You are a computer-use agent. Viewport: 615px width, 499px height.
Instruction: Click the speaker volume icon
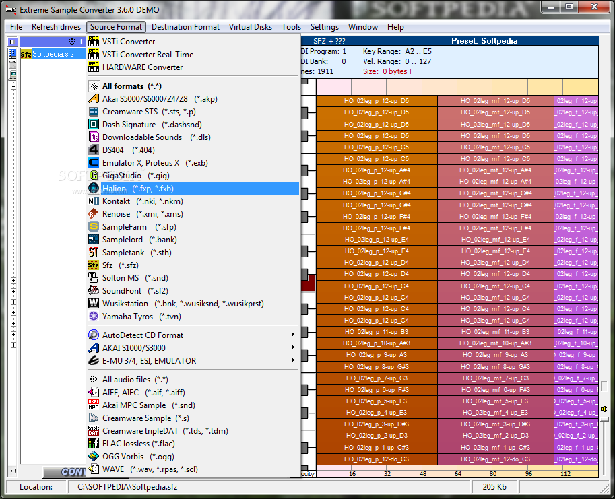[604, 409]
